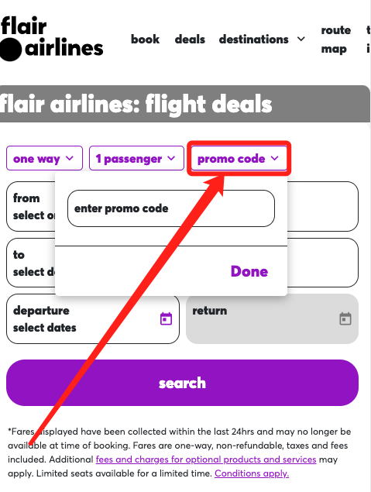Click the return calendar icon
Viewport: 371px width, 492px height.
coord(345,318)
